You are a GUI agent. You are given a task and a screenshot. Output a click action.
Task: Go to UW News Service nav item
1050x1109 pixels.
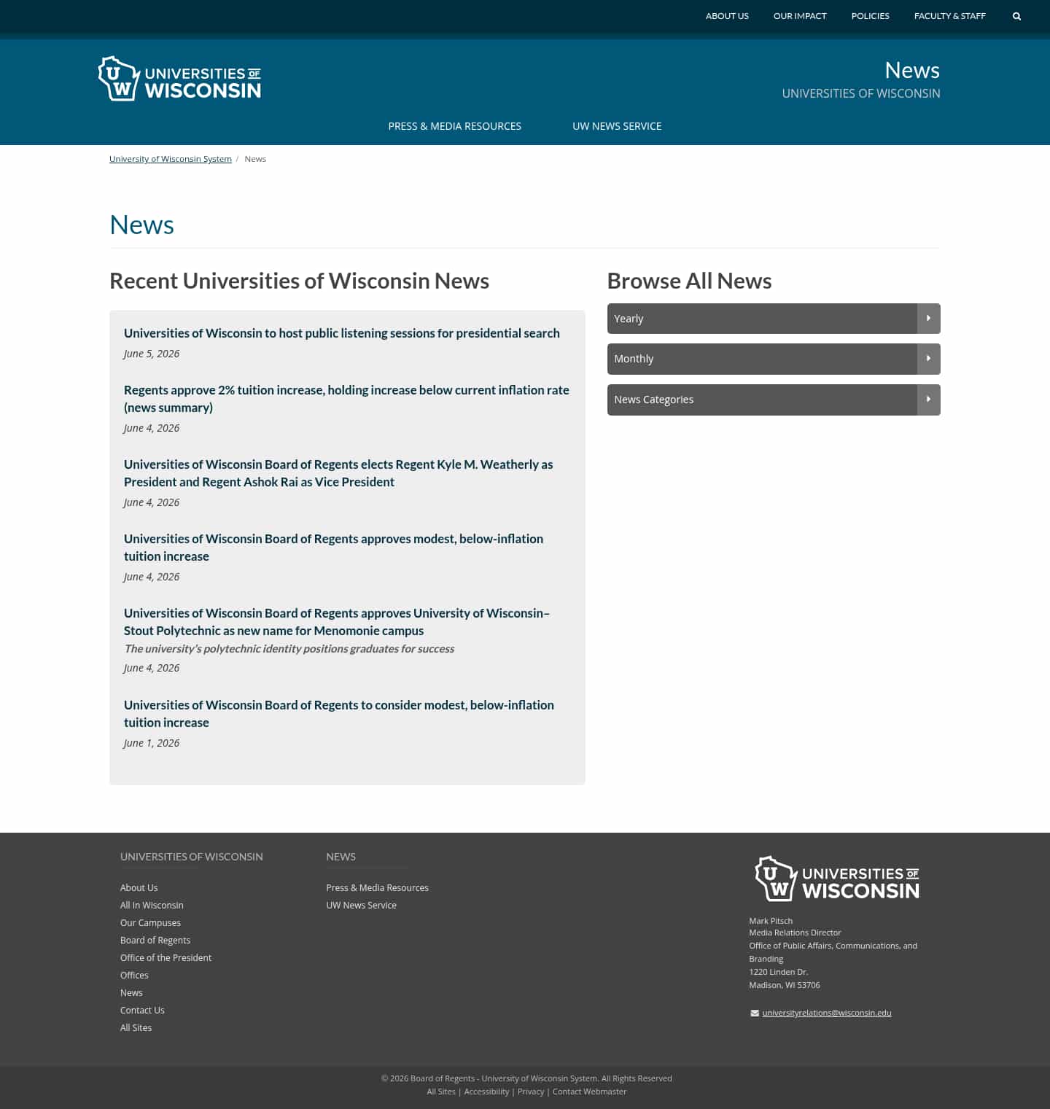point(617,126)
